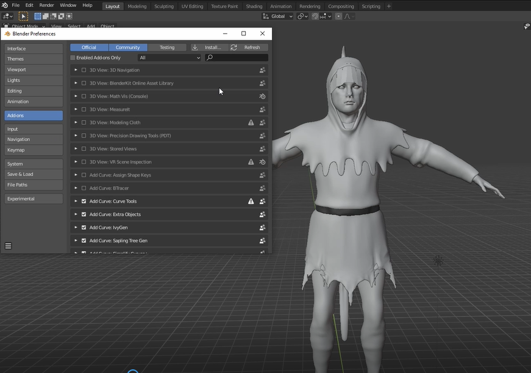
Task: Click the community icon beside Measureit
Action: point(262,109)
